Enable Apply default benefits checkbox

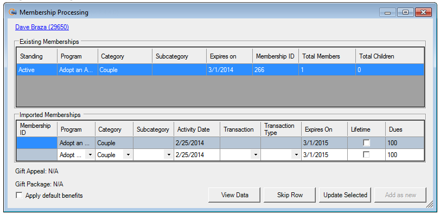(19, 195)
